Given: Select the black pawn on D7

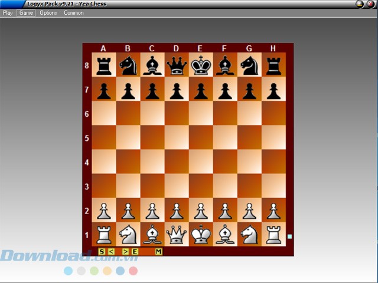Looking at the screenshot, I should 177,90.
